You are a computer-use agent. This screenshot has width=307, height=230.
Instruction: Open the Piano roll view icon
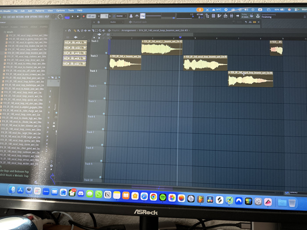pos(219,16)
